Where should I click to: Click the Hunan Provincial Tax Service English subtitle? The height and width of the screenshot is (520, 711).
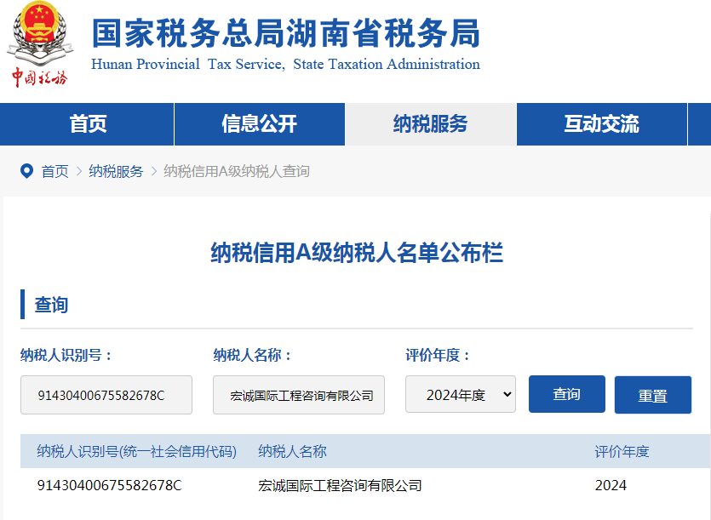[x=285, y=65]
